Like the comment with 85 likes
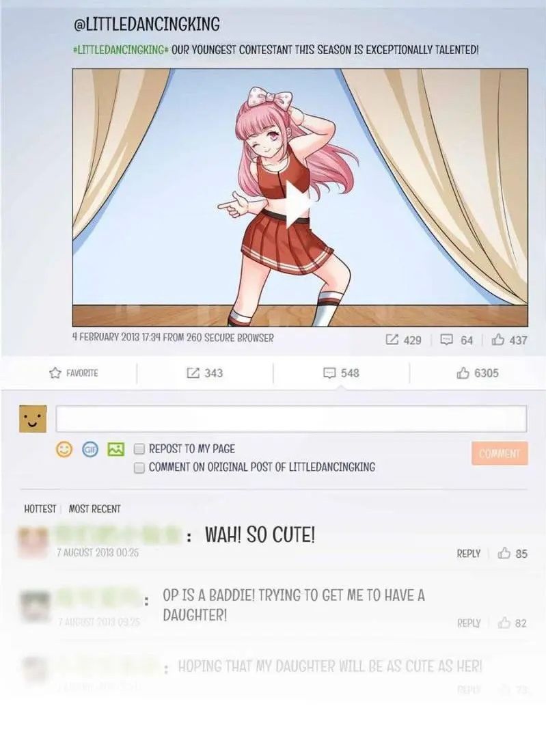Screen dimensions: 546x732 [504, 553]
